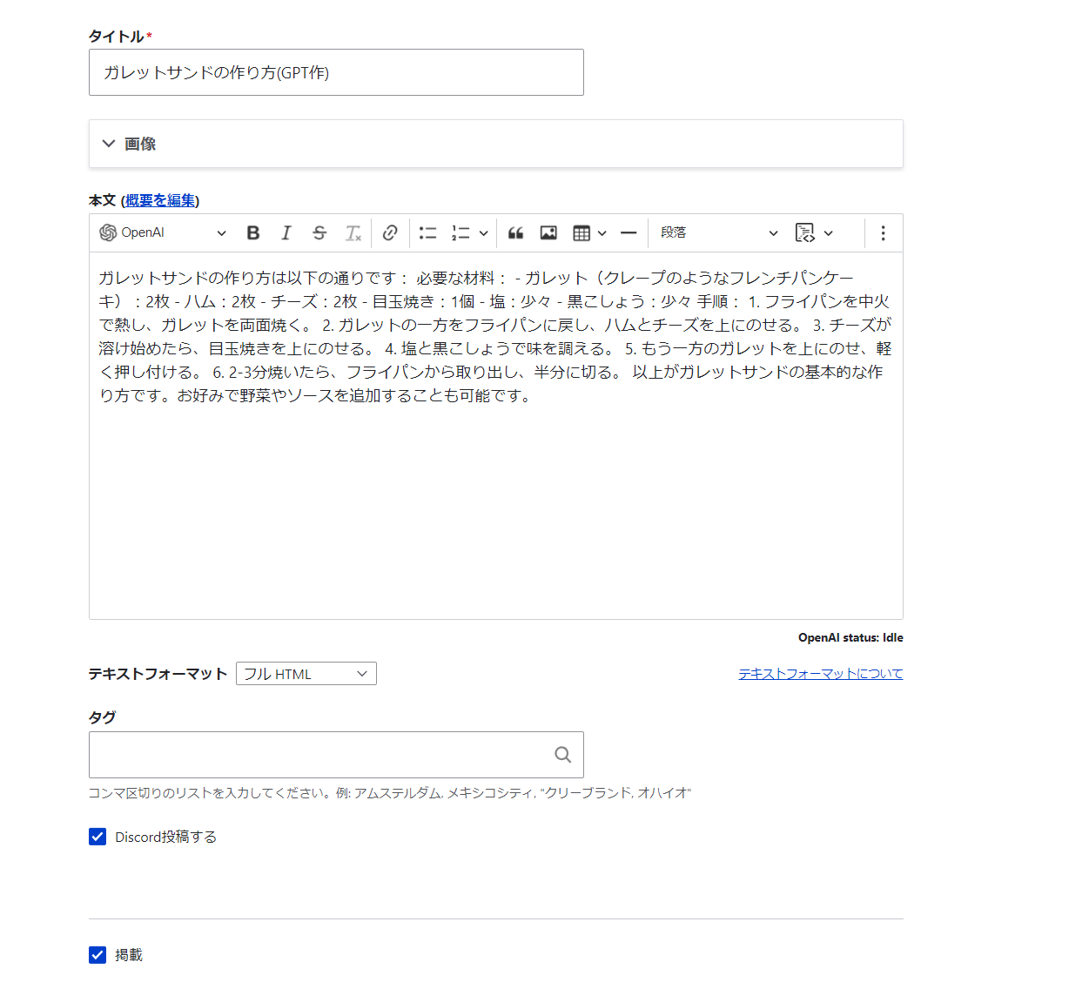Click the remove format icon
Image resolution: width=1089 pixels, height=989 pixels.
(353, 232)
